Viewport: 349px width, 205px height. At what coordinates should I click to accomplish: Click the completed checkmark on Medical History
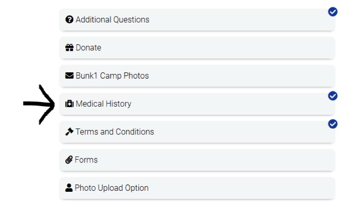333,96
